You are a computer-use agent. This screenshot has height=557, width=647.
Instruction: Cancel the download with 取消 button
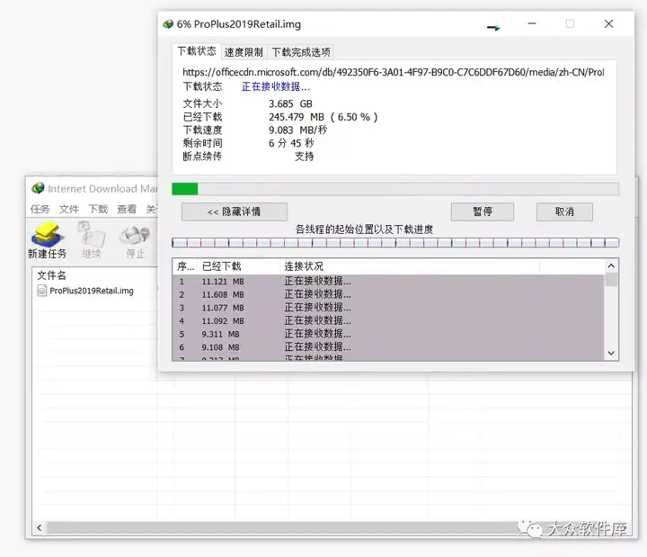pos(564,211)
